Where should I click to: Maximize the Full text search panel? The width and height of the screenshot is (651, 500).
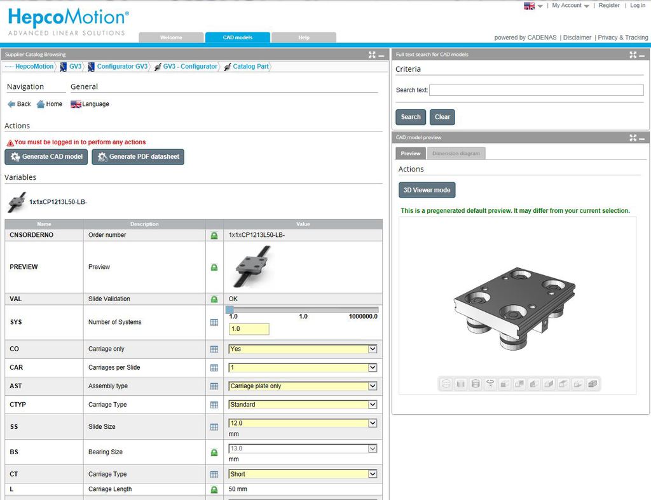coord(633,55)
